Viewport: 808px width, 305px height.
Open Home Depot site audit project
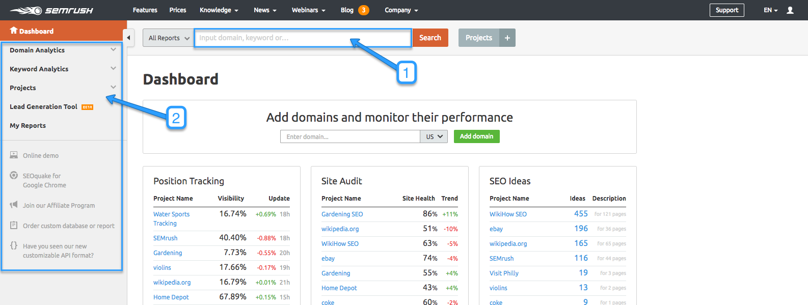[x=339, y=288]
